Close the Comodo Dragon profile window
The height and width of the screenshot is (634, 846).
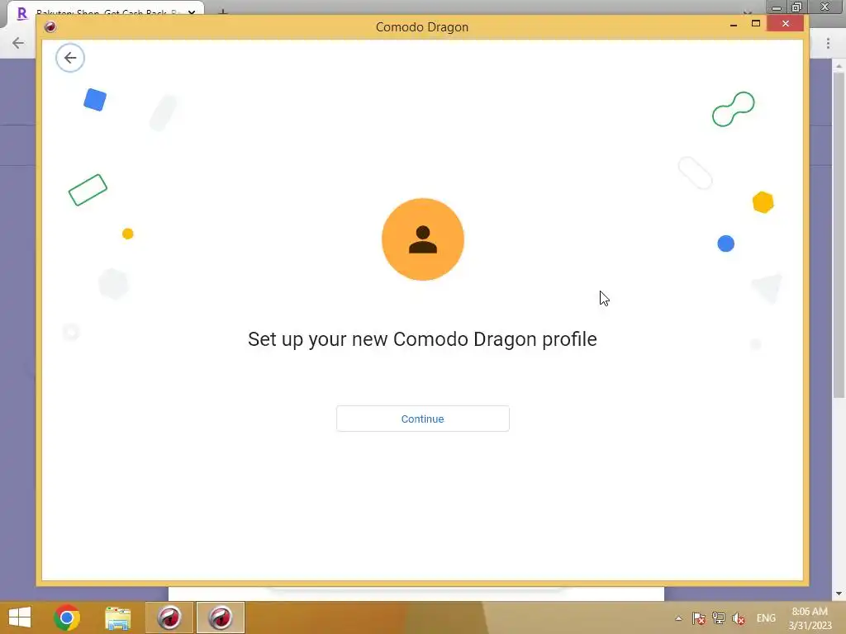pyautogui.click(x=786, y=24)
